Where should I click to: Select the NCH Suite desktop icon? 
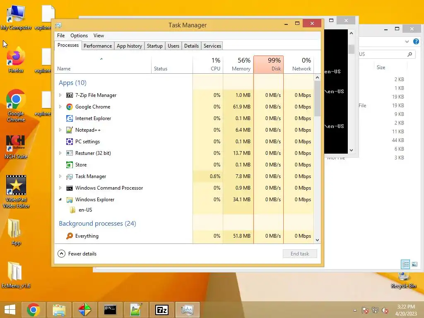click(x=16, y=146)
